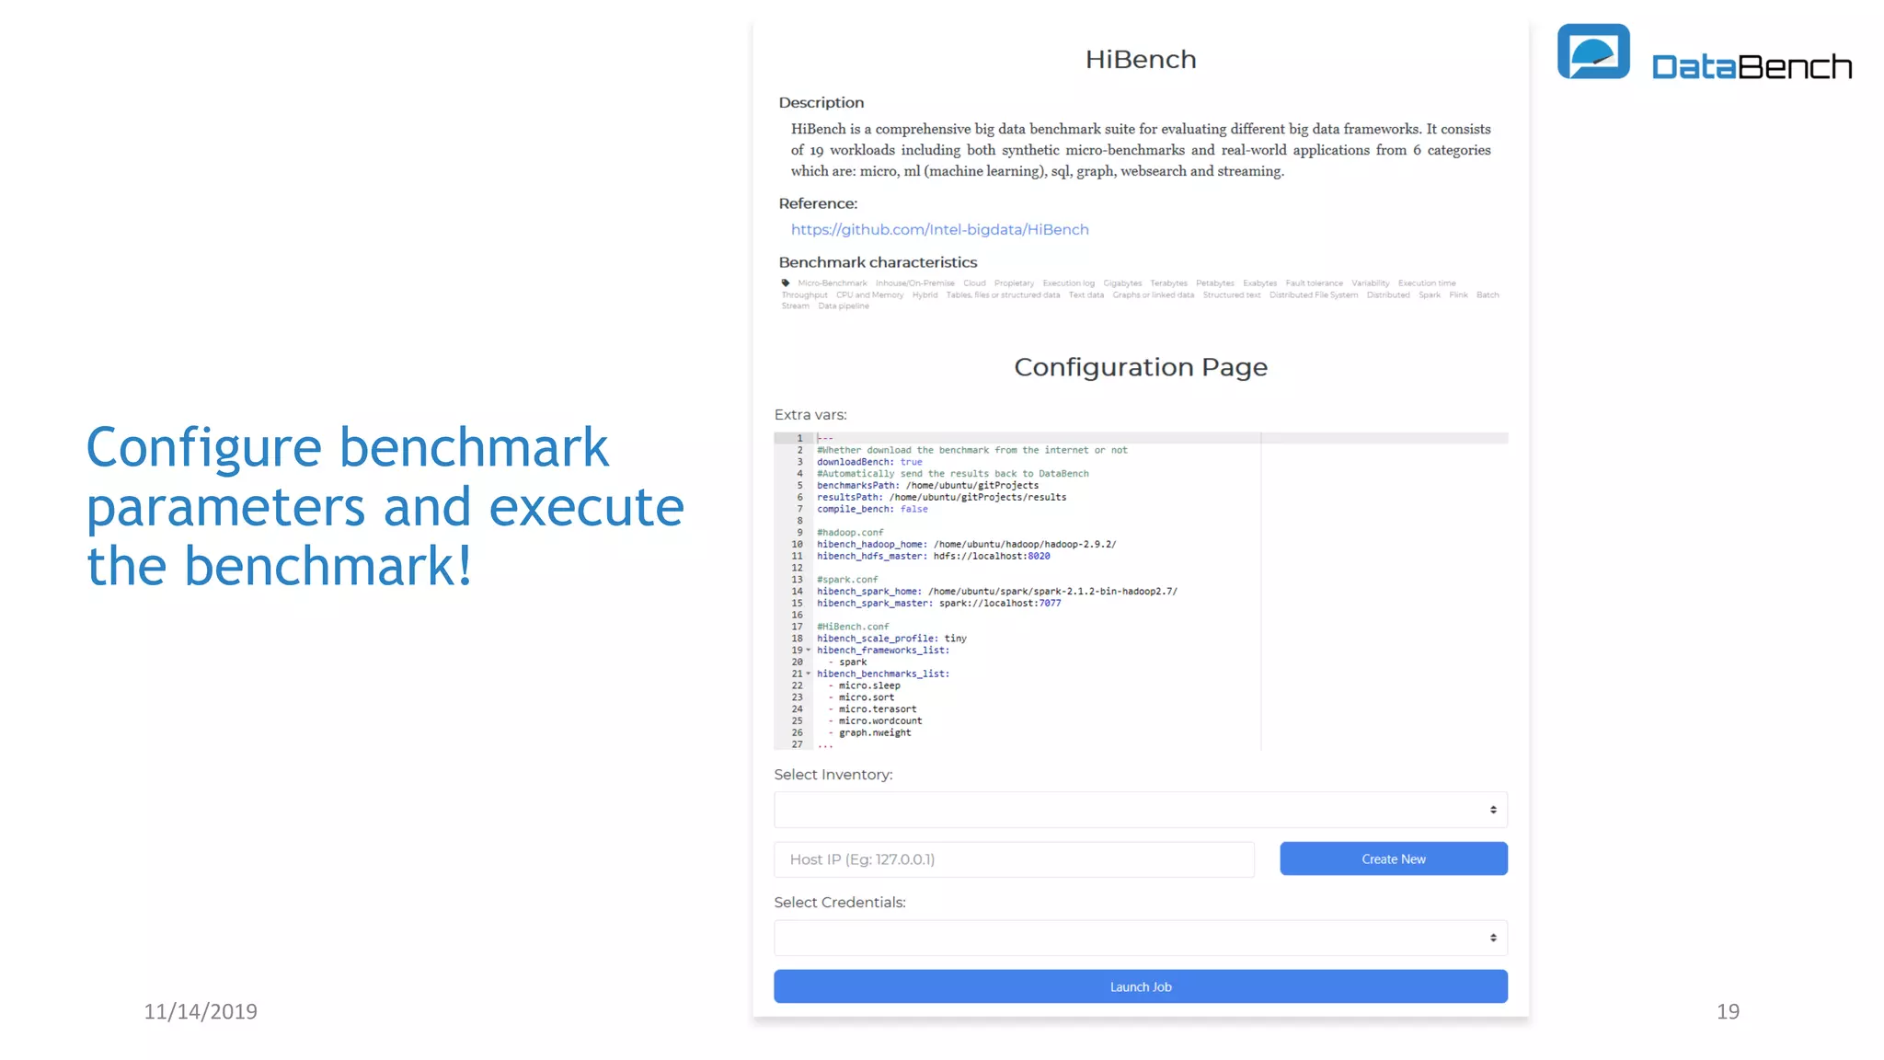Viewport: 1884px width, 1060px height.
Task: Click the Graphs or linked data tag
Action: pyautogui.click(x=1153, y=295)
